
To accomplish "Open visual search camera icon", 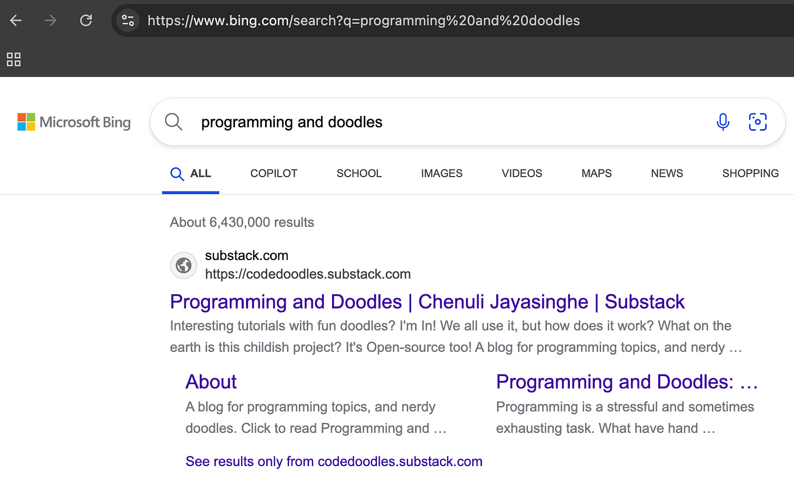I will [x=757, y=122].
